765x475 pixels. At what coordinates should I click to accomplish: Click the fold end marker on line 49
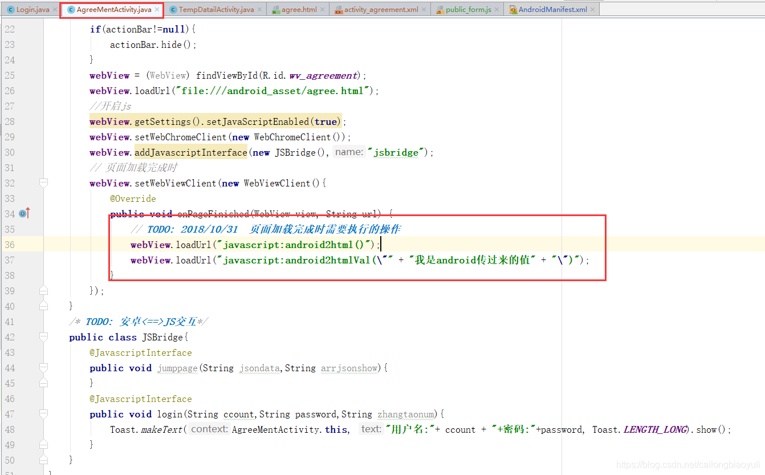tap(44, 445)
